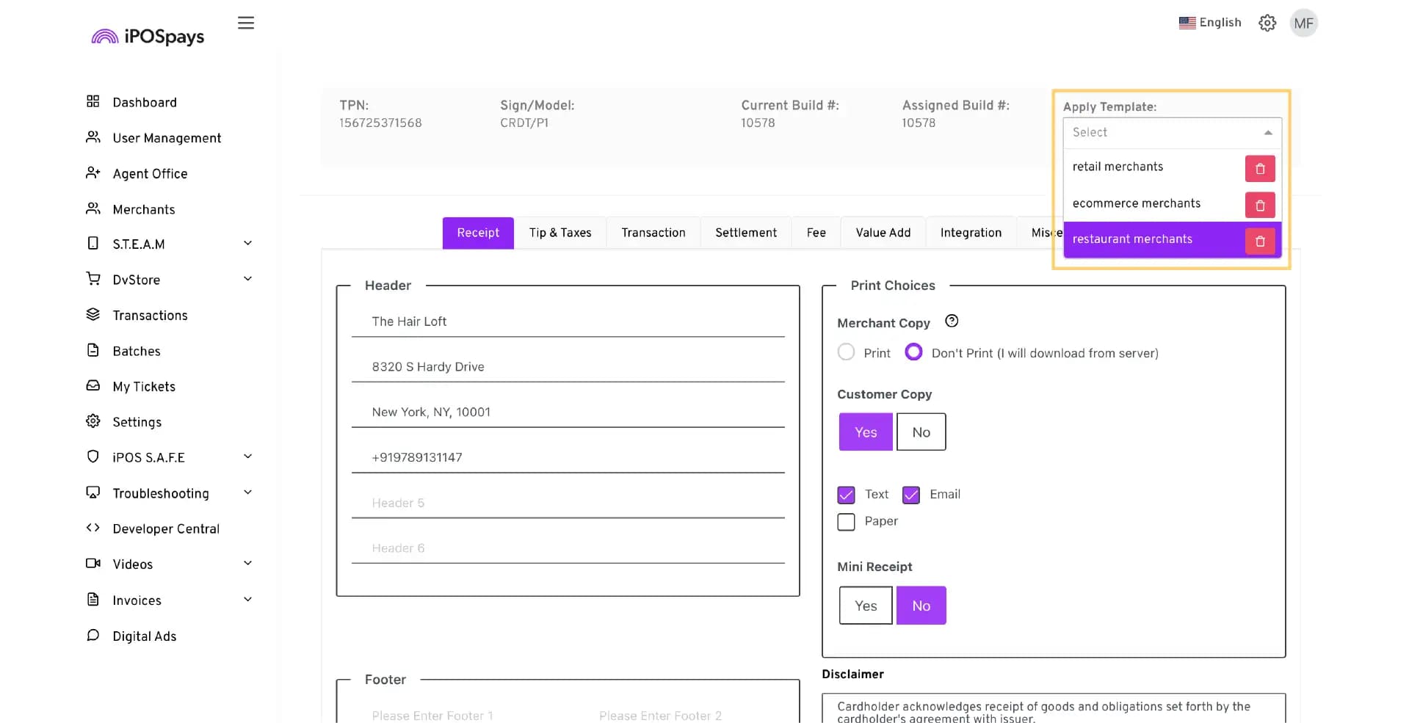
Task: Expand the Troubleshooting sidebar section
Action: 170,493
